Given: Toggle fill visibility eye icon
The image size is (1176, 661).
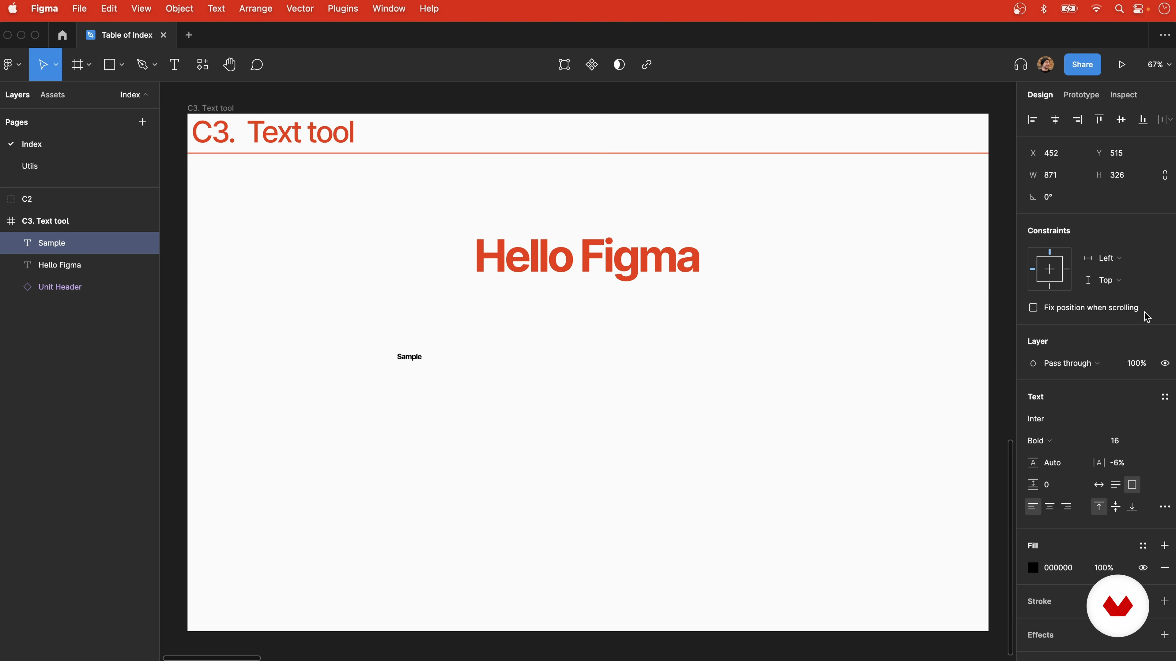Looking at the screenshot, I should pyautogui.click(x=1143, y=568).
